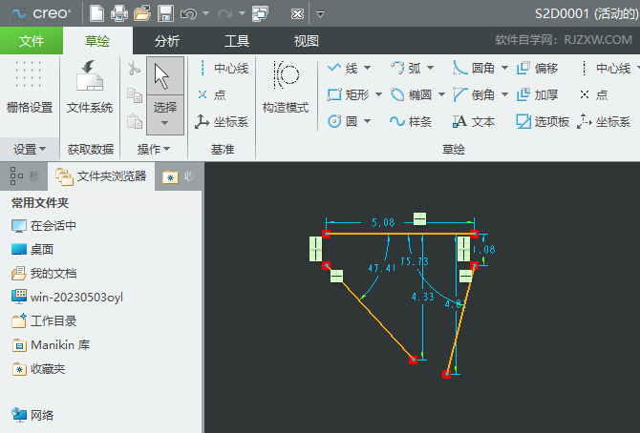
Task: Select the 倒角 chamfer tool
Action: coord(475,95)
